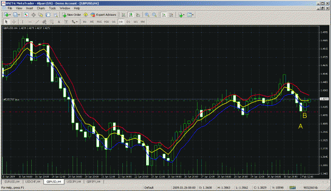Select the Vertical Line drawing tool
This screenshot has height=191, width=331.
pos(22,22)
